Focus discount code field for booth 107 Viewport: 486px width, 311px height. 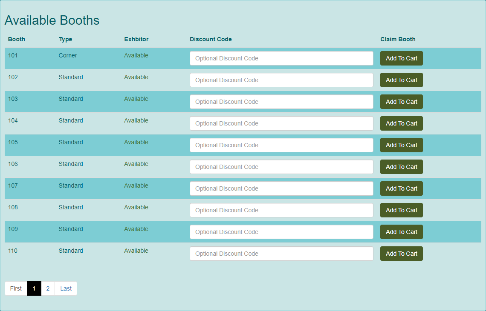(281, 188)
